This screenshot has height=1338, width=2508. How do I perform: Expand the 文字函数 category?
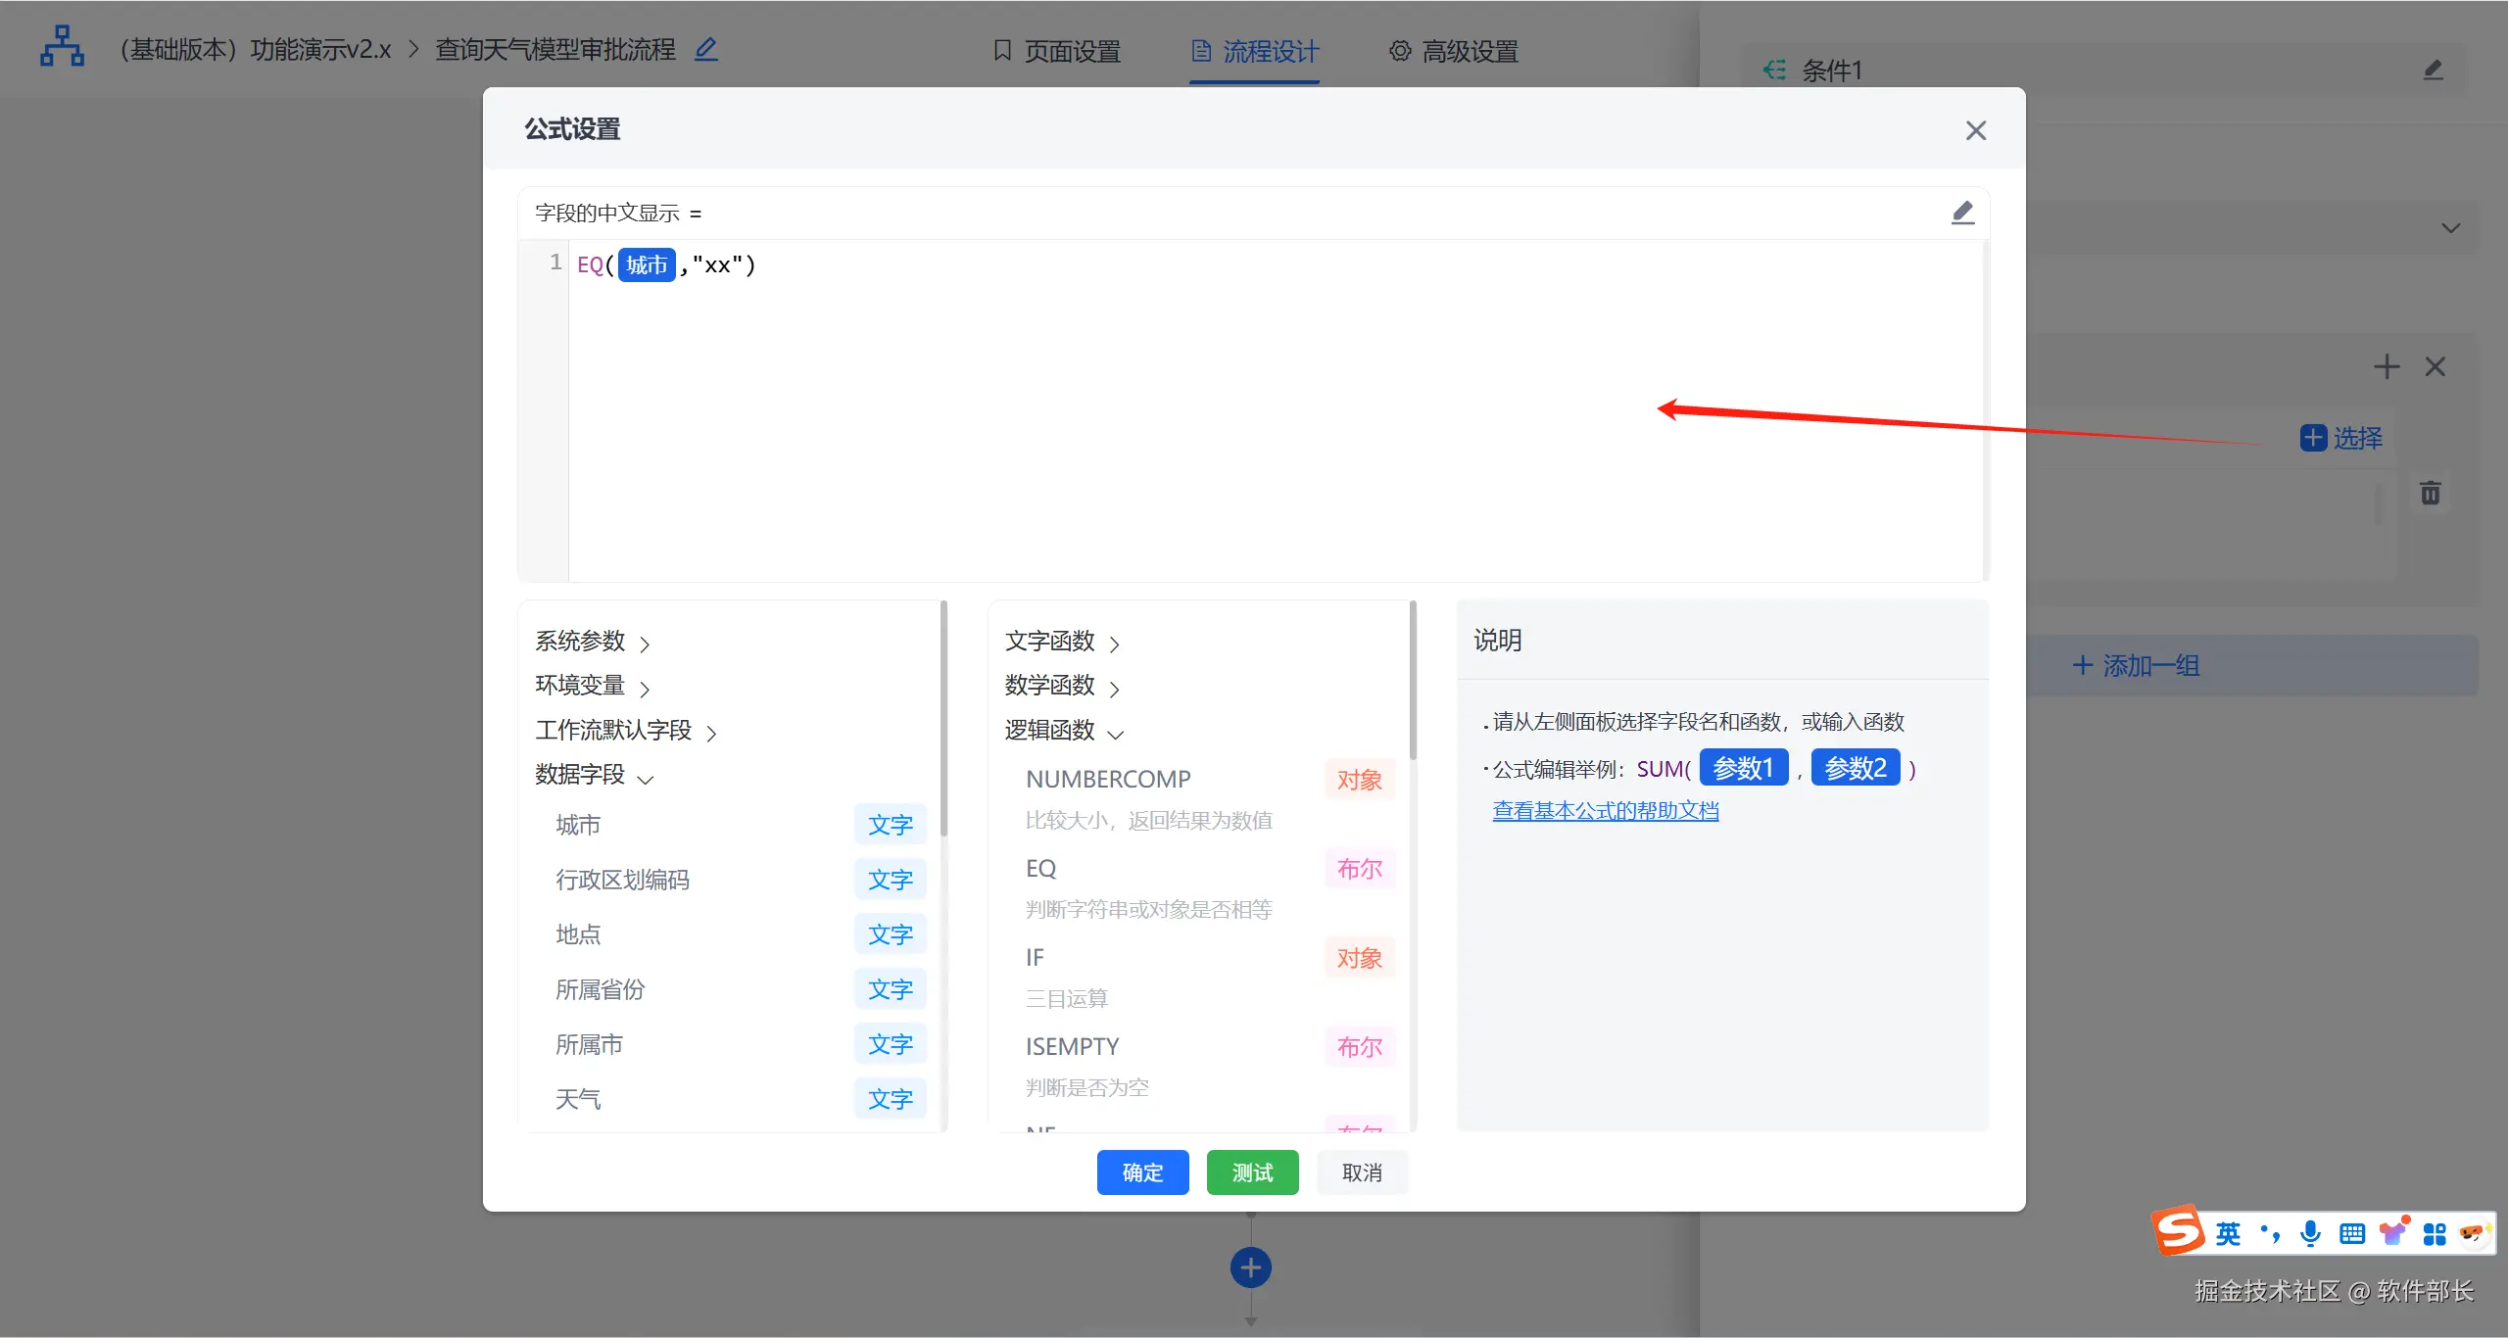1063,642
